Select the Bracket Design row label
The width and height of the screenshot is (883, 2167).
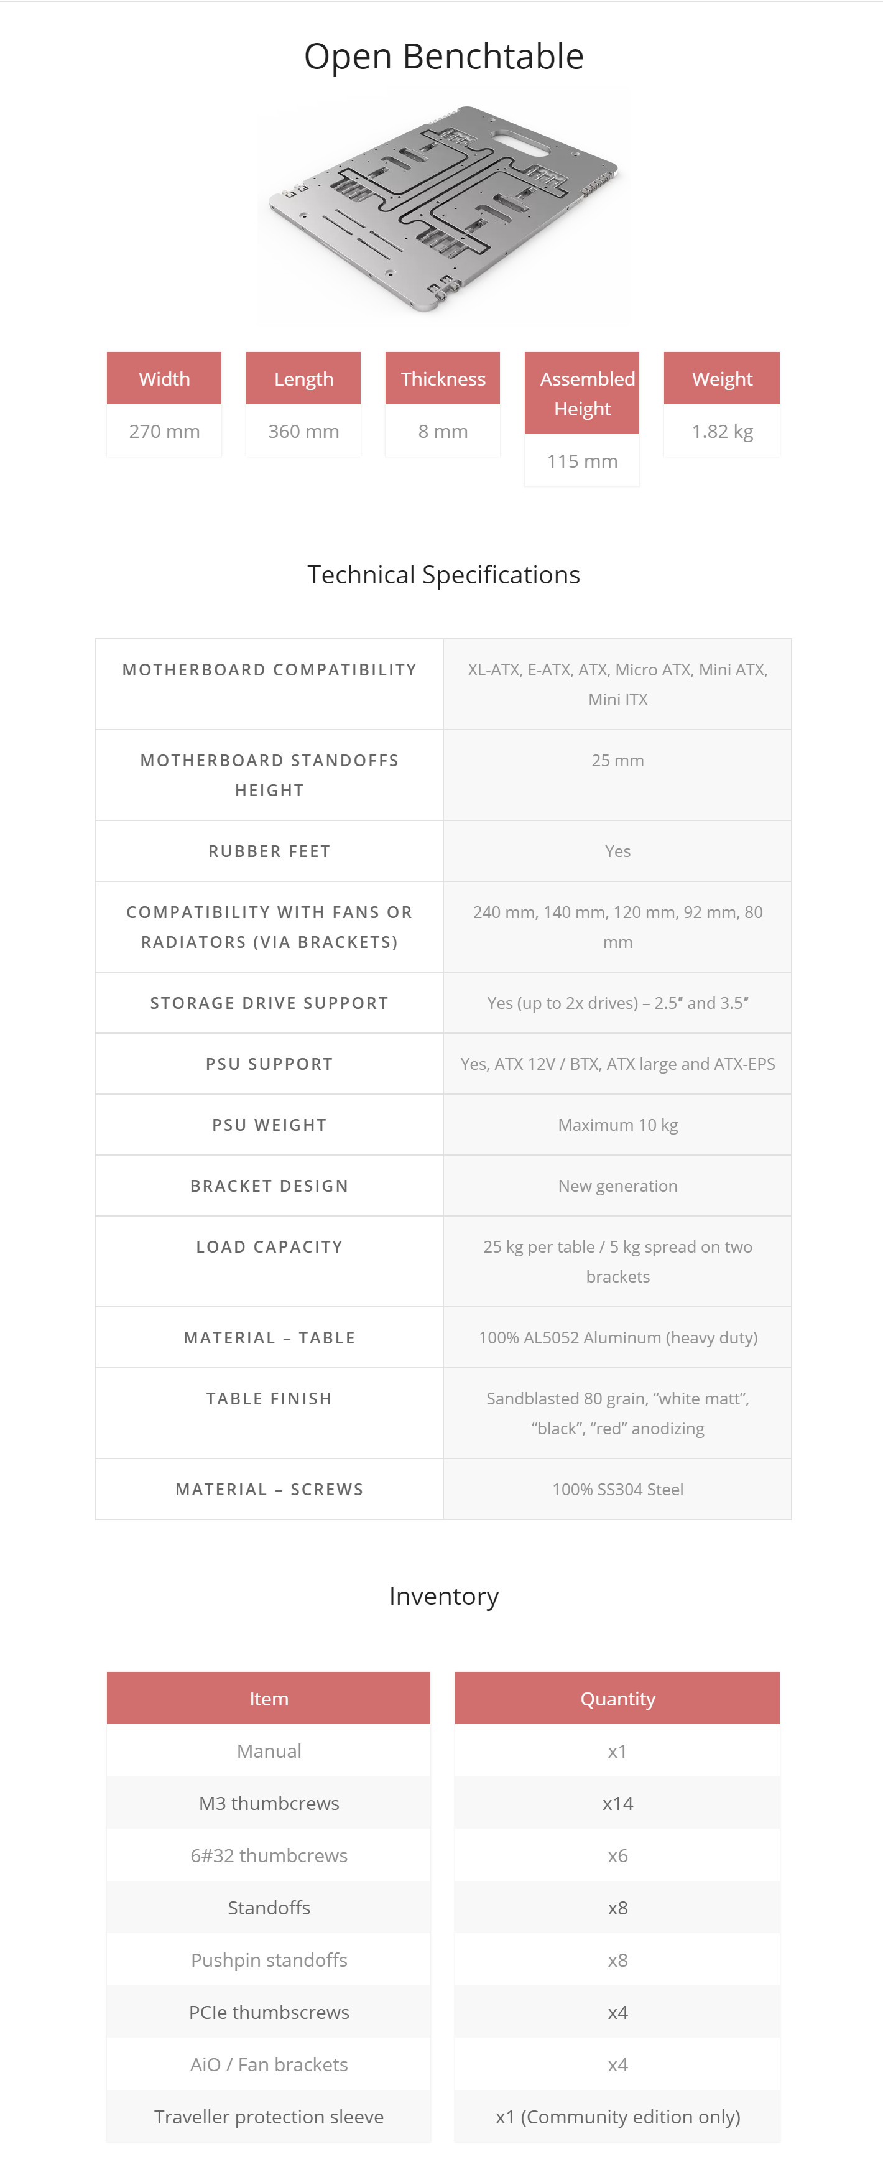coord(269,1186)
